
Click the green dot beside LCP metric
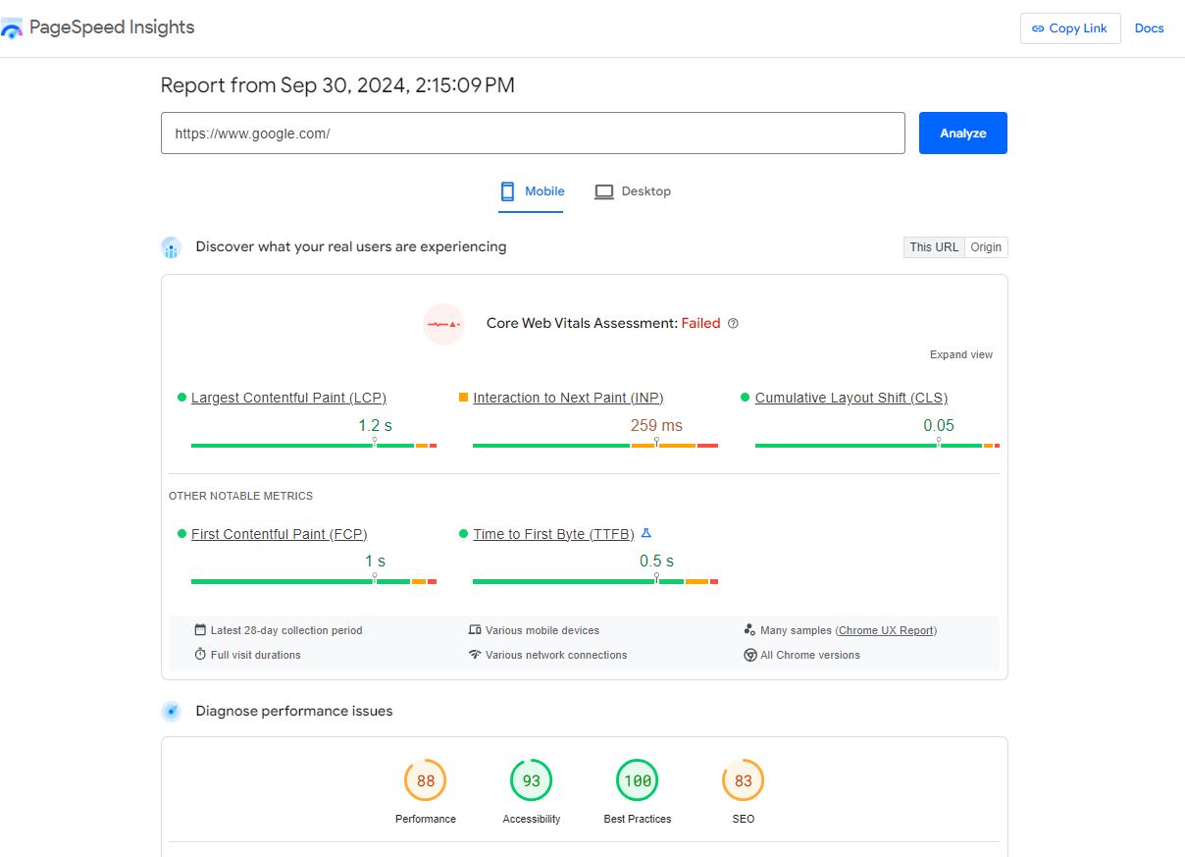pos(181,398)
